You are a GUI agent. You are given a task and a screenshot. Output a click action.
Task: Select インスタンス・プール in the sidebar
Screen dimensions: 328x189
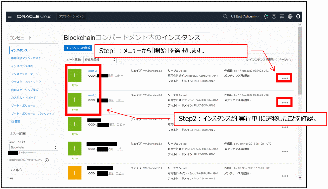click(x=25, y=74)
